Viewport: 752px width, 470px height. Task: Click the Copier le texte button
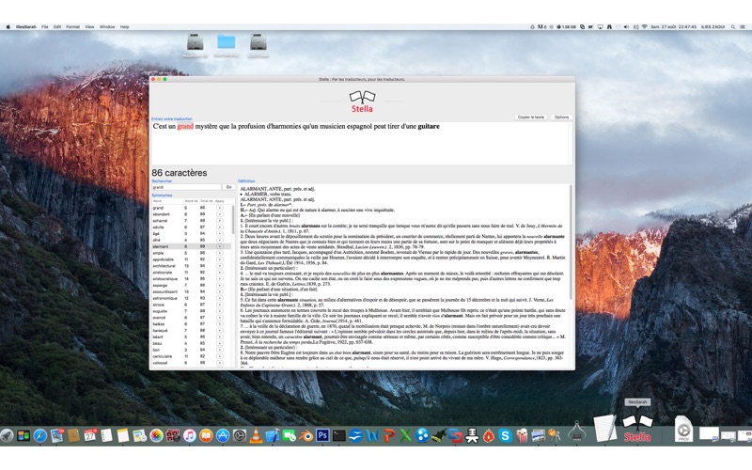pyautogui.click(x=531, y=117)
